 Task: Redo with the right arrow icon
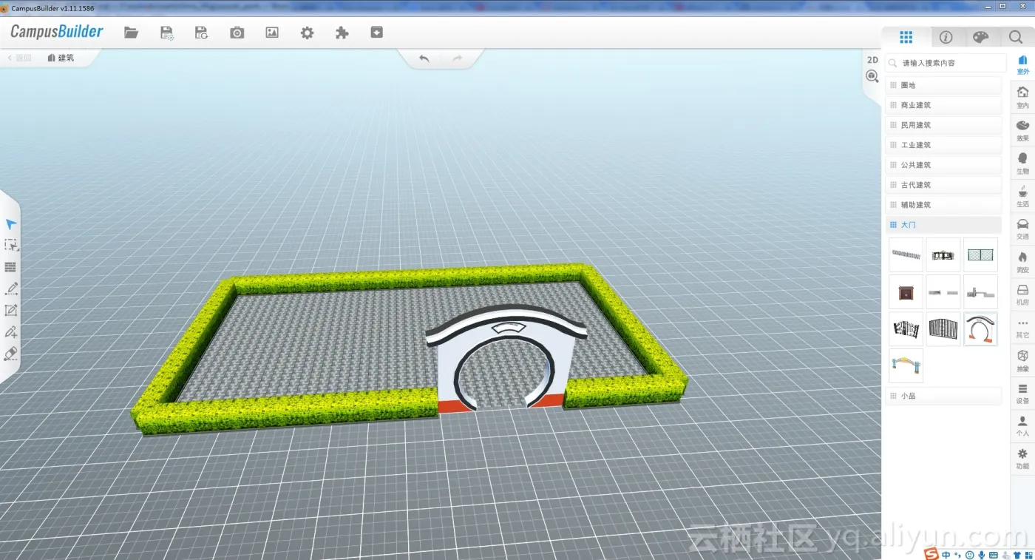[x=457, y=58]
